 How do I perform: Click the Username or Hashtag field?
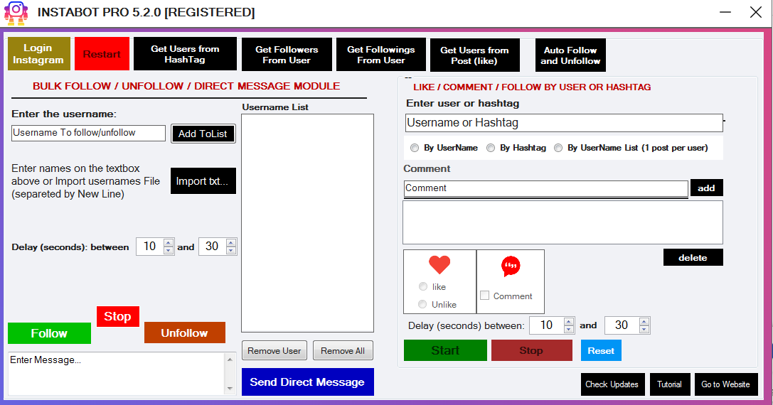coord(564,123)
